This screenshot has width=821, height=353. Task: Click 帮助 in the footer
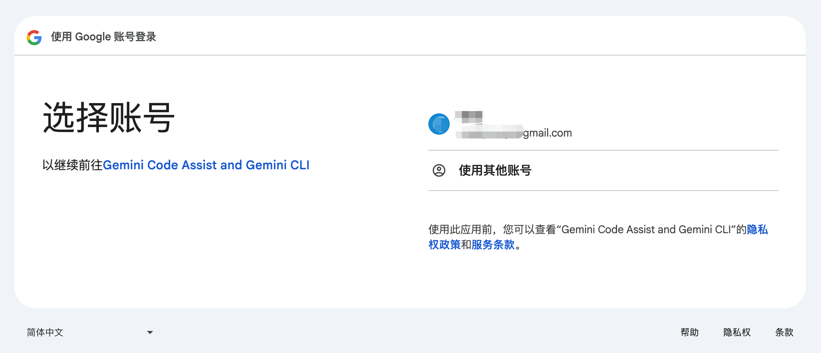click(x=691, y=332)
